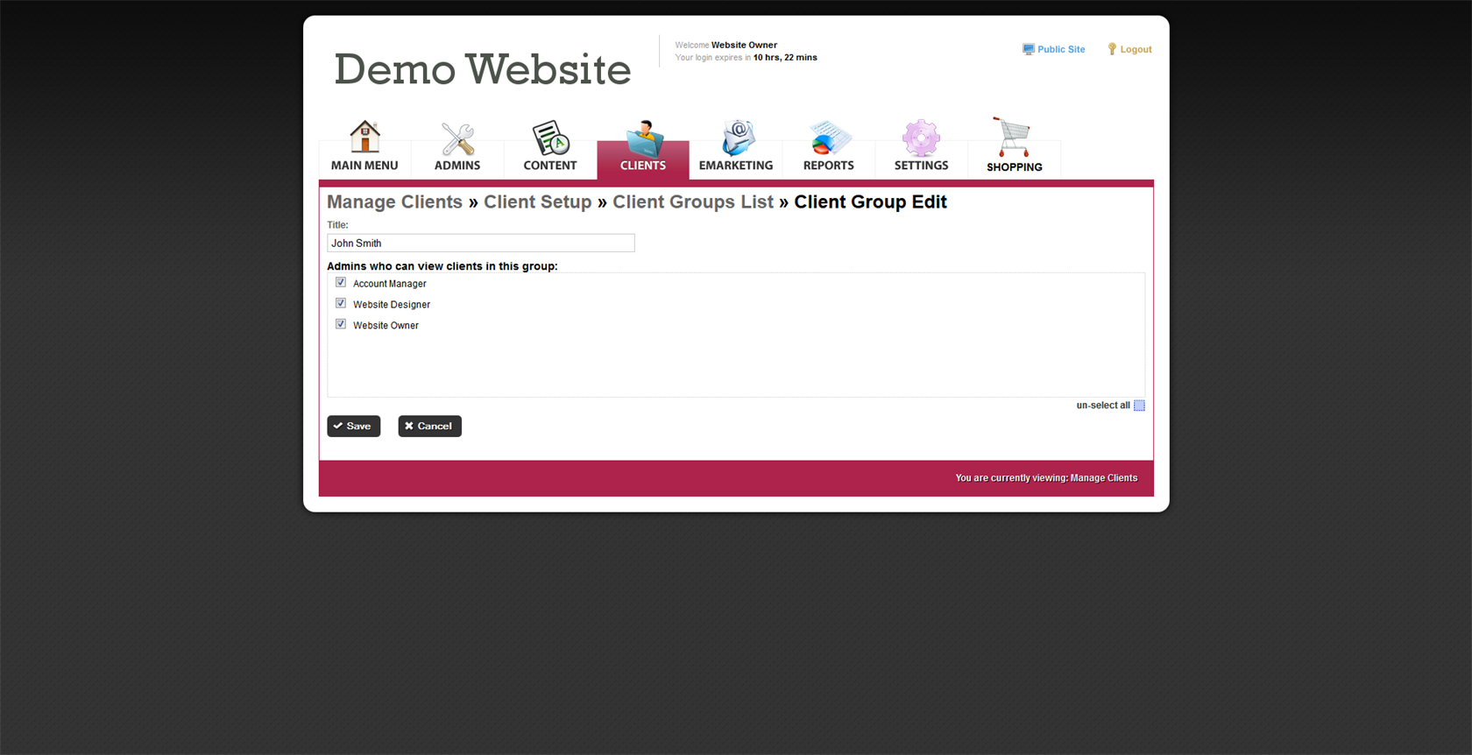Open Admins via the wrench icon
Image resolution: width=1472 pixels, height=755 pixels.
pyautogui.click(x=457, y=138)
